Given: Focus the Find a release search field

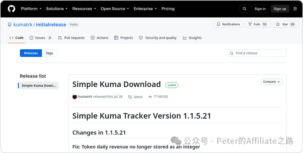Looking at the screenshot, I should [257, 53].
